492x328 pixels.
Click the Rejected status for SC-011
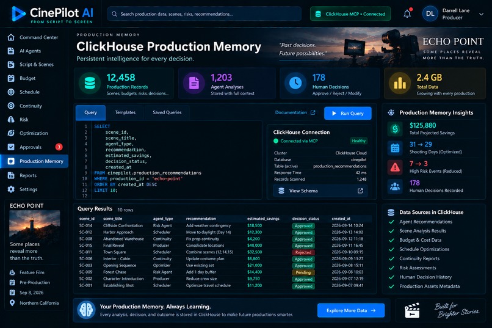point(303,252)
